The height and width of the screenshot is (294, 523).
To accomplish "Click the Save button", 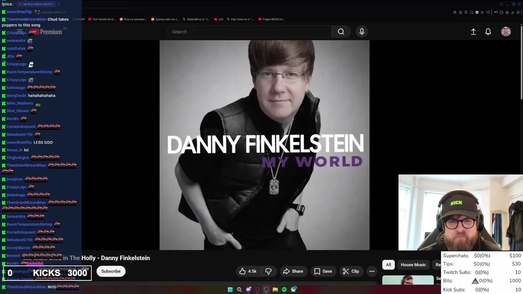I will point(323,271).
